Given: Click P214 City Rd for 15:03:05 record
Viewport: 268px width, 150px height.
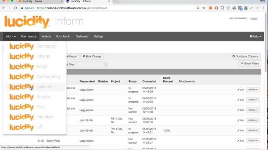Looking at the screenshot, I should [x=116, y=120].
